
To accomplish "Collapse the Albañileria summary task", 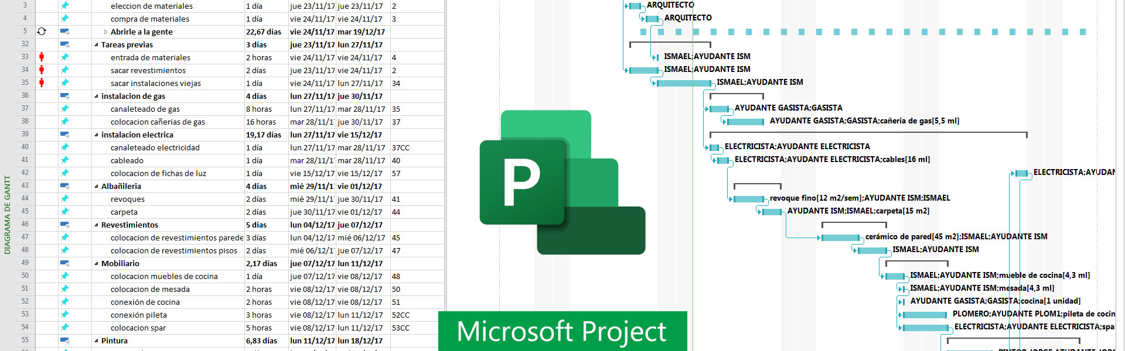I will (96, 187).
